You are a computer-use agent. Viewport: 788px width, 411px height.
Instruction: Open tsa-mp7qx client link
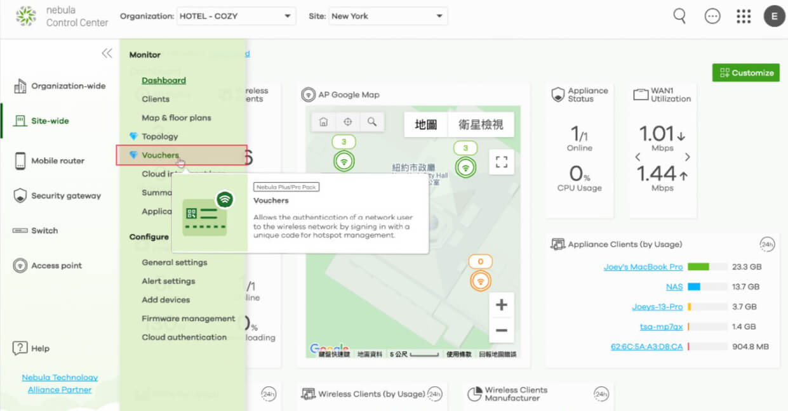[x=661, y=327]
